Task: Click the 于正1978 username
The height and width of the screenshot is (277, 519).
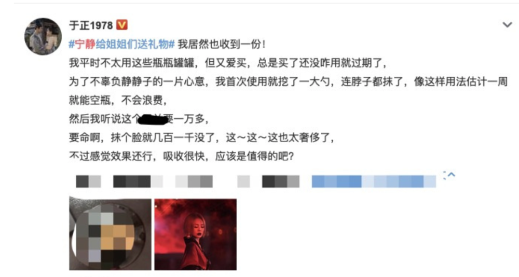Action: click(x=91, y=25)
